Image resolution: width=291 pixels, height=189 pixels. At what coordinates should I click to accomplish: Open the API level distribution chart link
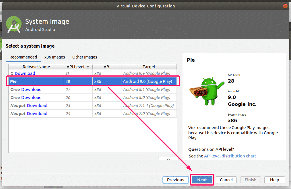(x=230, y=156)
